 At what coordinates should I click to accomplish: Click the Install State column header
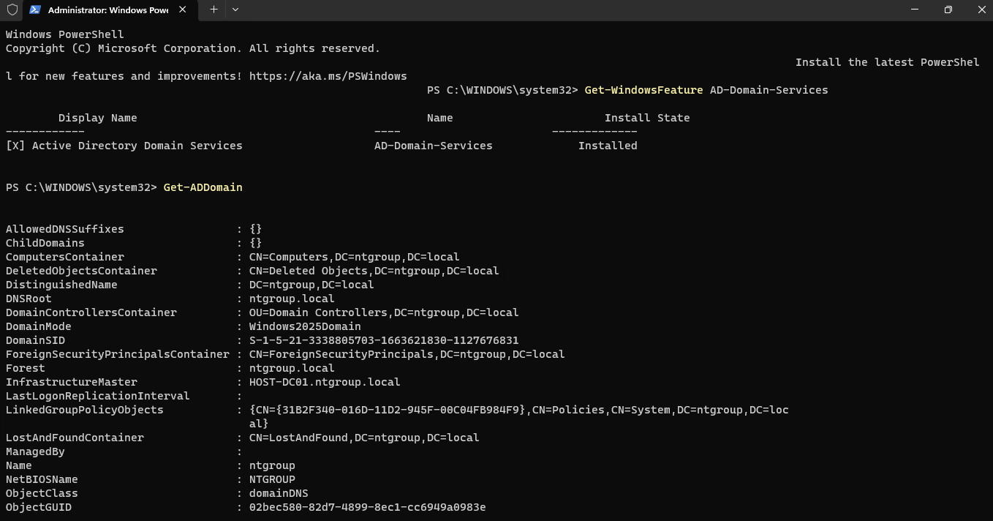coord(646,118)
